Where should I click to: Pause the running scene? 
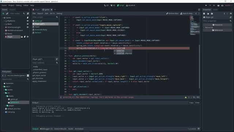coord(210,5)
